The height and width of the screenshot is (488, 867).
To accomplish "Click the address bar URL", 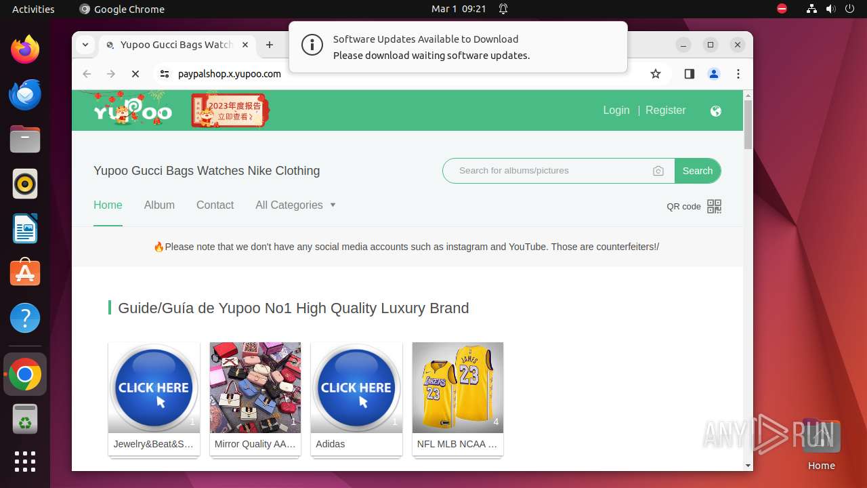I will coord(230,74).
